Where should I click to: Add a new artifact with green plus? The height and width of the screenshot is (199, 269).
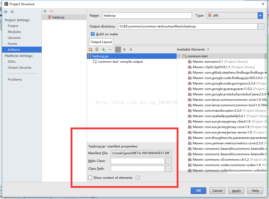click(x=45, y=11)
